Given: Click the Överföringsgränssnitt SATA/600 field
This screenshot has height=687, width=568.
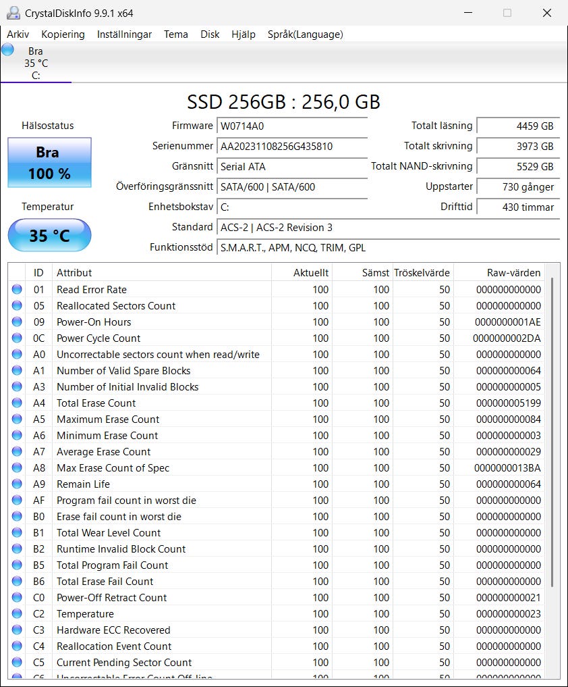Looking at the screenshot, I should pos(292,186).
